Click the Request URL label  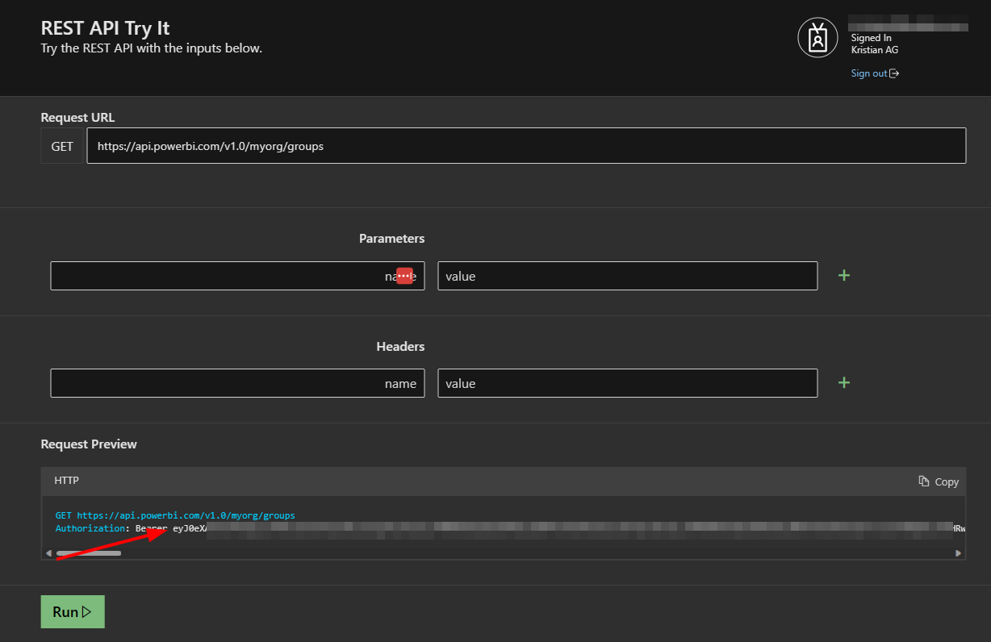coord(77,118)
